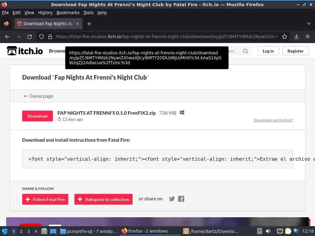Share on Twitter icon
315x236 pixels.
(x=172, y=199)
